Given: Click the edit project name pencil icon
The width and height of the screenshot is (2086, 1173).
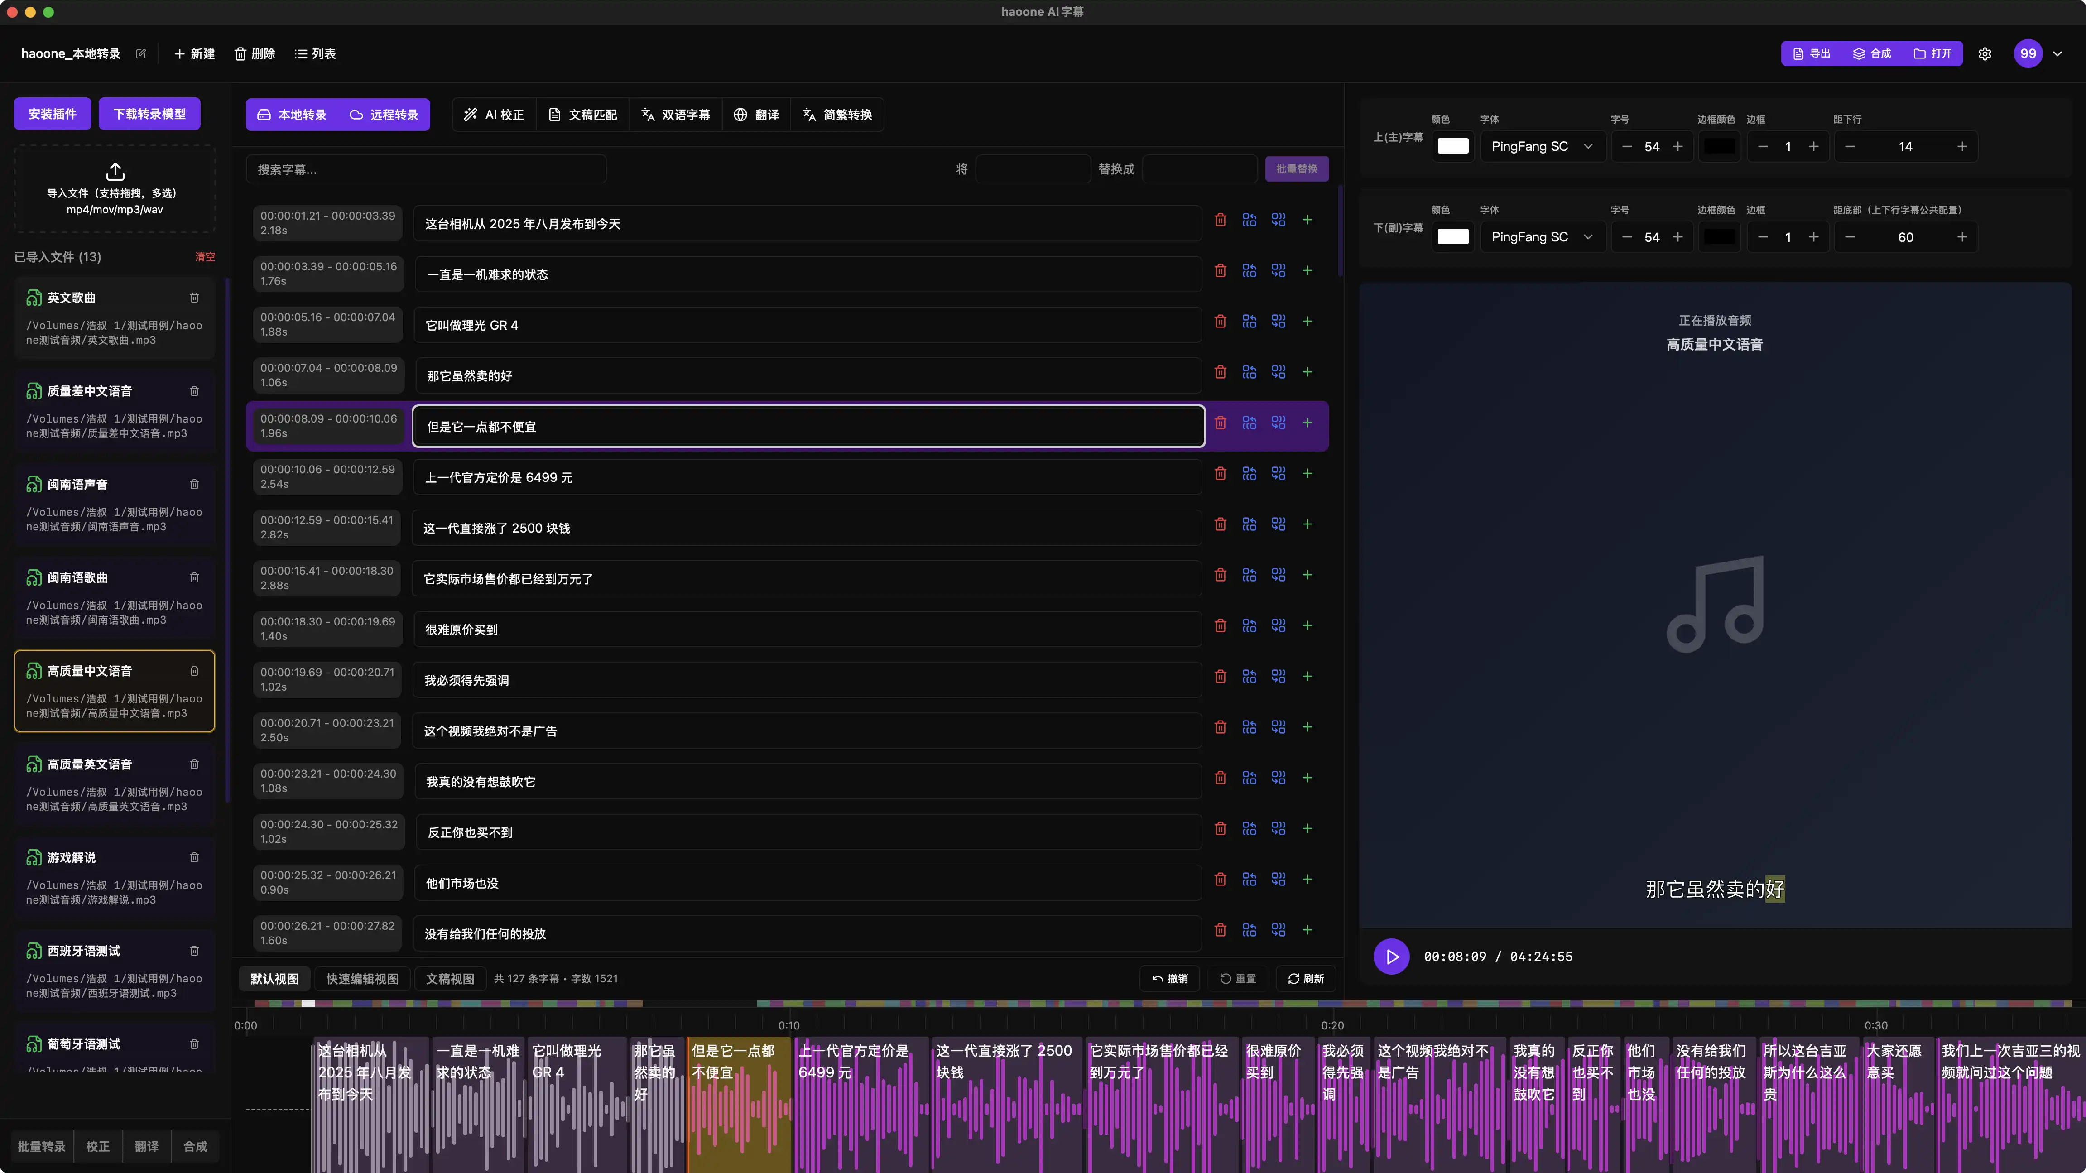Looking at the screenshot, I should [141, 53].
